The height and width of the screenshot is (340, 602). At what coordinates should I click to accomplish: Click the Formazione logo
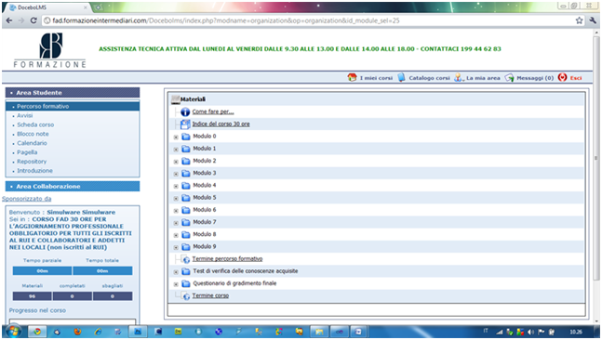coord(50,50)
